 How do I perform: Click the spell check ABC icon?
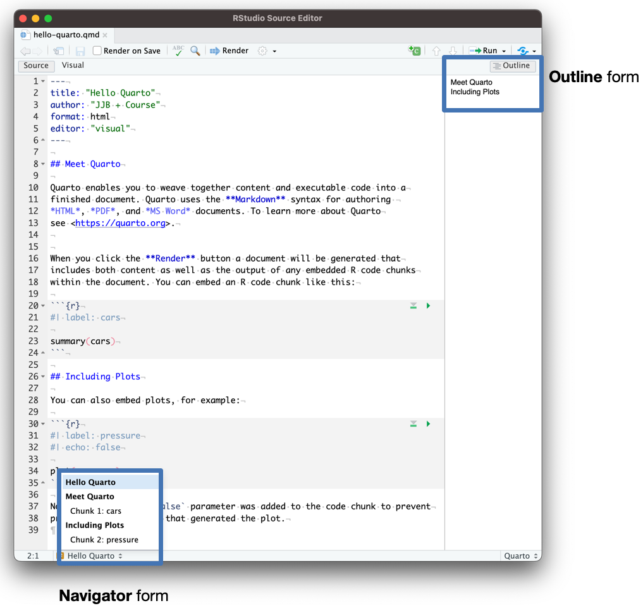[178, 51]
